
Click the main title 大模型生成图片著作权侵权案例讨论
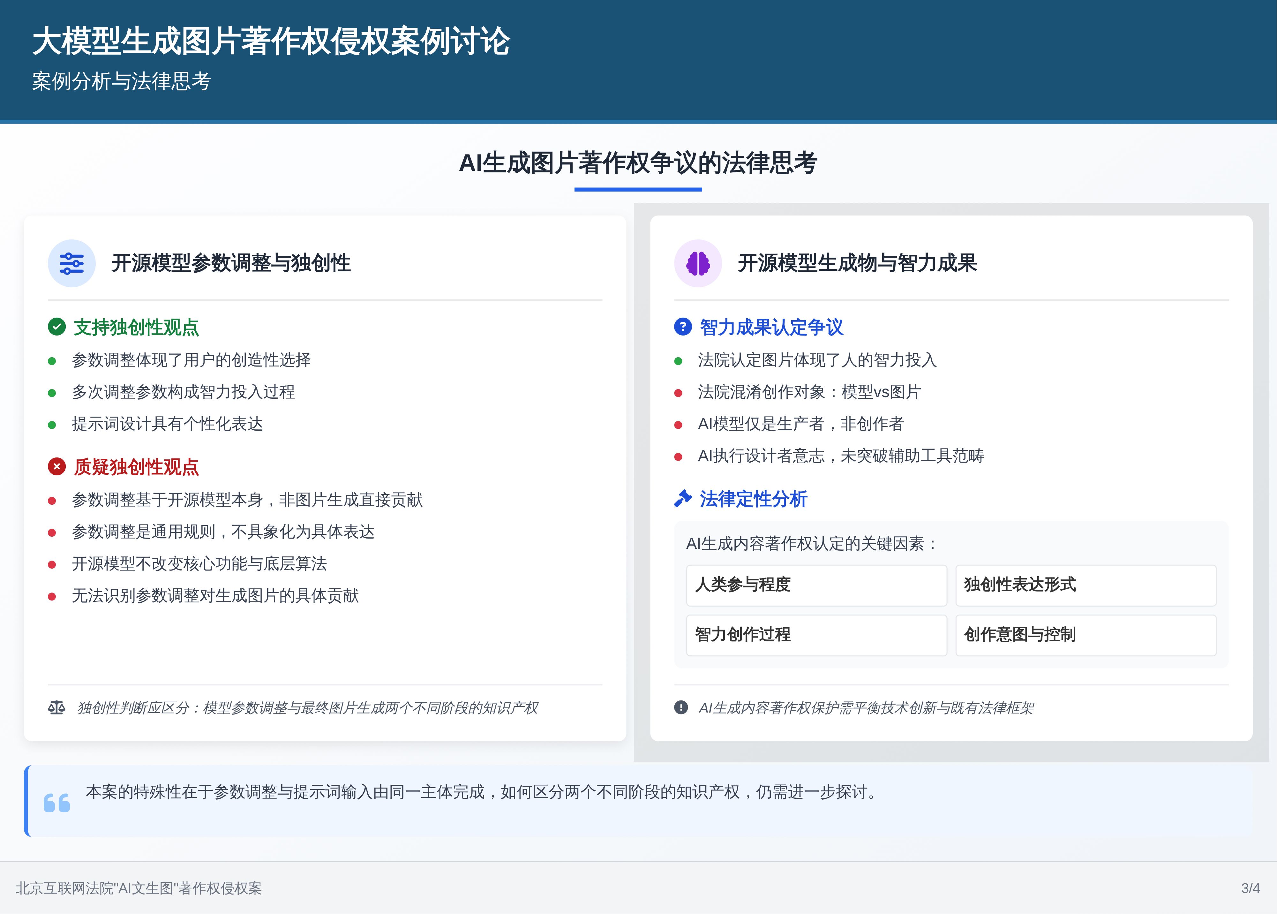[x=271, y=42]
